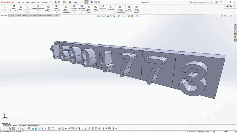237x133 pixels.
Task: Switch to the MBD tab
Action: 57,16
